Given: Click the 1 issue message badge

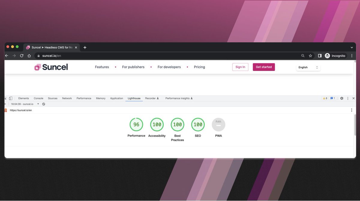Looking at the screenshot, I should point(333,98).
